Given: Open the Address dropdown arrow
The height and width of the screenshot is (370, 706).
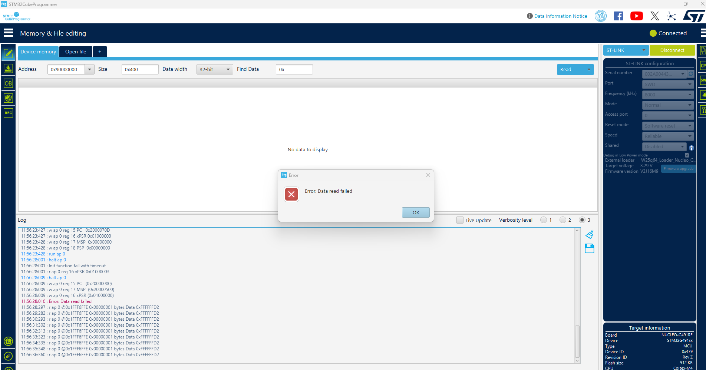Looking at the screenshot, I should 89,69.
